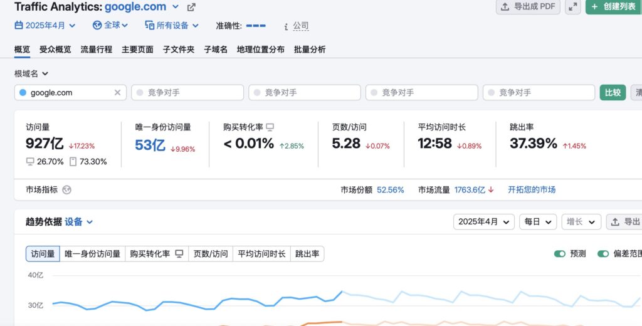Viewport: 642px width, 326px height.
Task: Click the plus icon in 创建列表 button
Action: (x=594, y=6)
